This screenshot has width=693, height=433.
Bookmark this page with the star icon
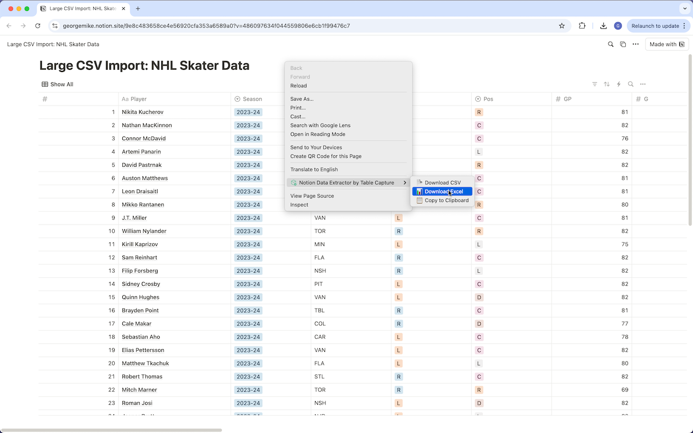click(562, 25)
